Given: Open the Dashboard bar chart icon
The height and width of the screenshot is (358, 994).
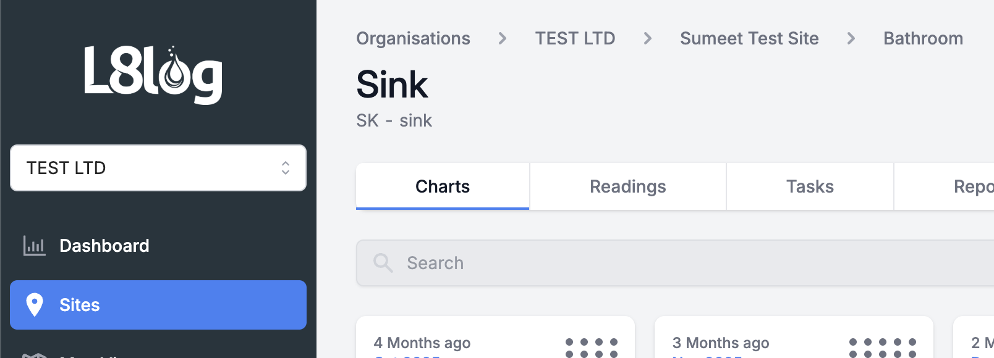Looking at the screenshot, I should tap(34, 246).
